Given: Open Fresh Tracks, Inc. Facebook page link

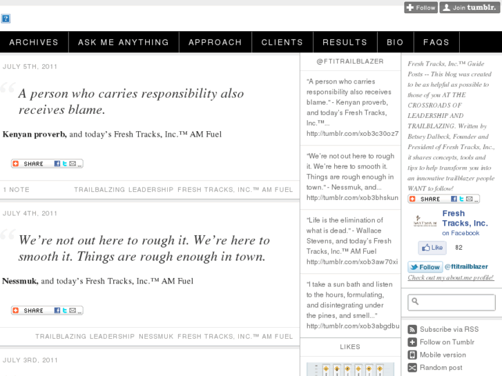Looking at the screenshot, I should (465, 218).
